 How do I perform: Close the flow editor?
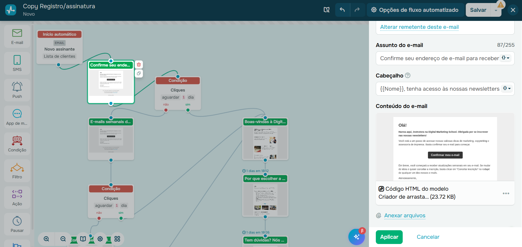click(513, 10)
